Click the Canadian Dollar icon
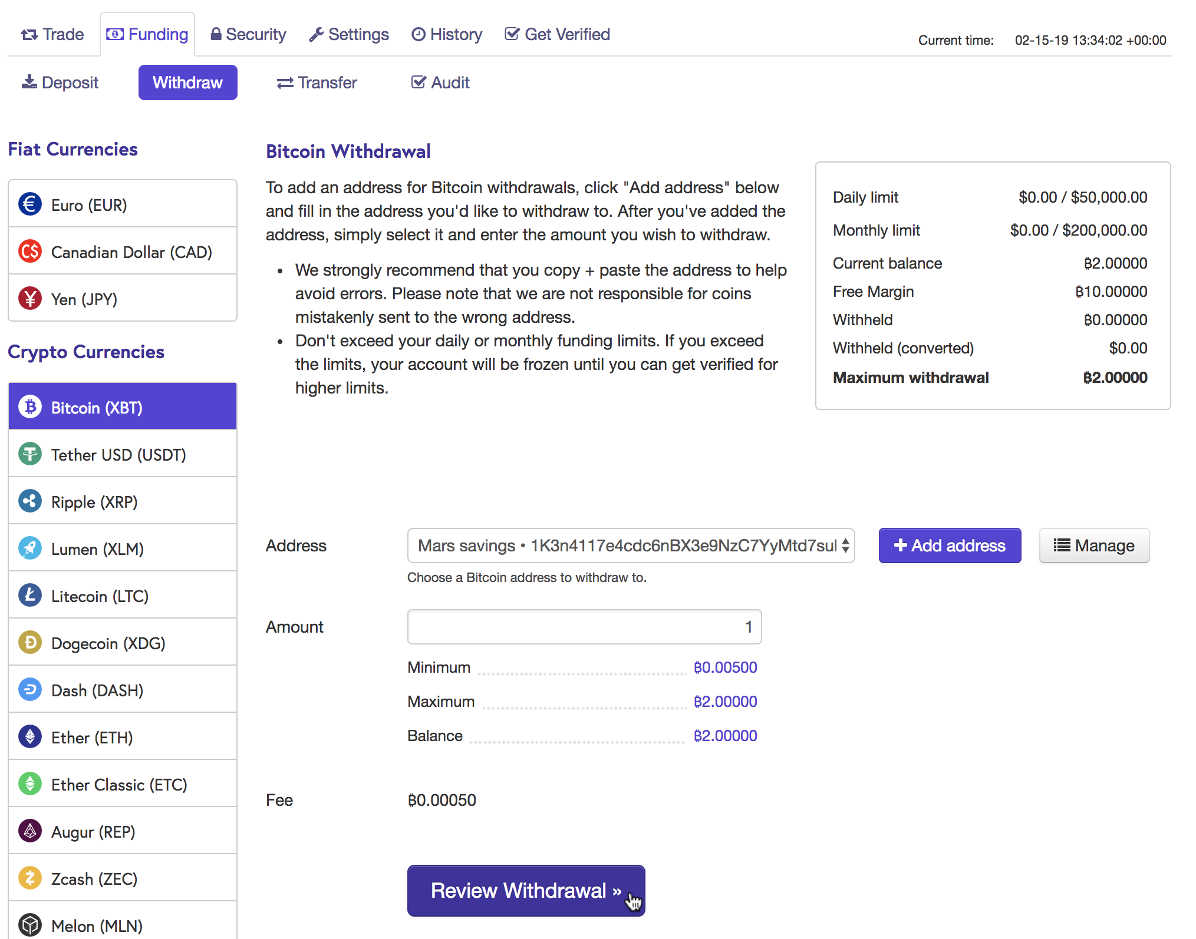Screen dimensions: 1196x939 tap(30, 252)
